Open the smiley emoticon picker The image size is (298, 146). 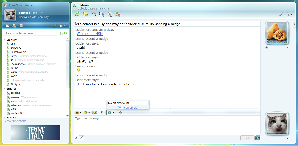[x=77, y=113]
